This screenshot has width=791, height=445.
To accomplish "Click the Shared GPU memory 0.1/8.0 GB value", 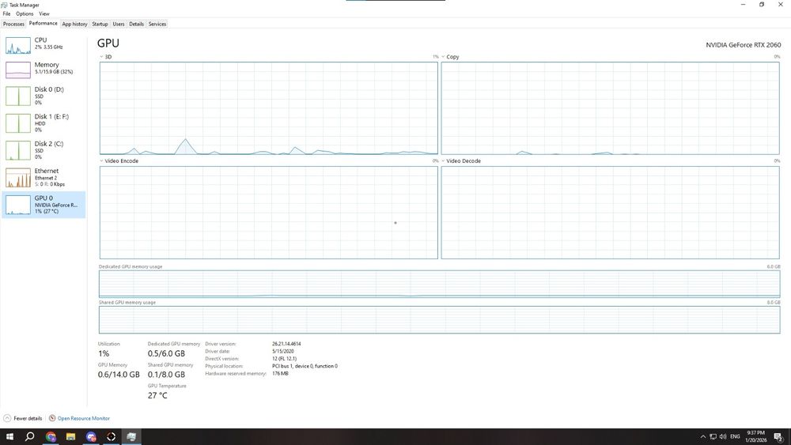I will coord(166,375).
